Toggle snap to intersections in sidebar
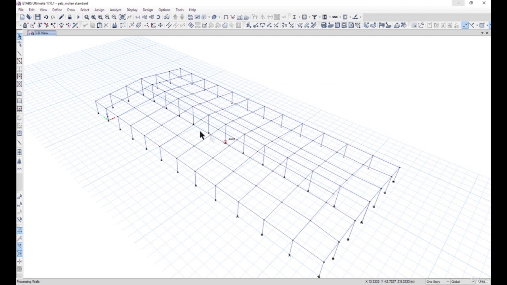This screenshot has height=285, width=507. tap(19, 253)
